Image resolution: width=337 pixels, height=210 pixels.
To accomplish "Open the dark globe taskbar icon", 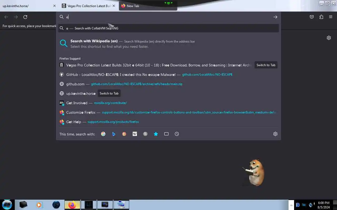I will click(x=56, y=204).
